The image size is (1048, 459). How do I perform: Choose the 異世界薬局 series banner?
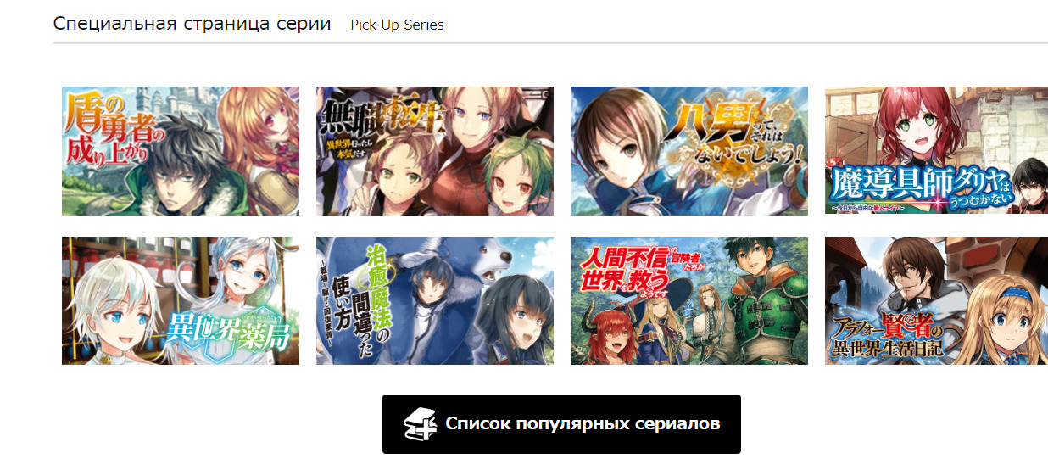[181, 301]
